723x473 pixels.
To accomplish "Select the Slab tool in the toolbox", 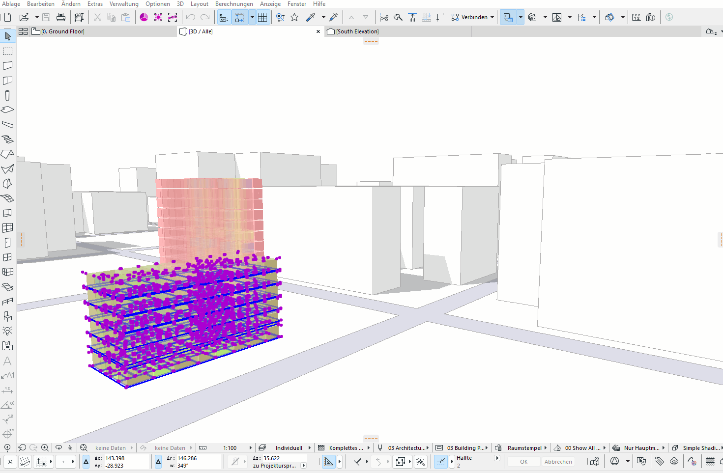I will [x=8, y=110].
